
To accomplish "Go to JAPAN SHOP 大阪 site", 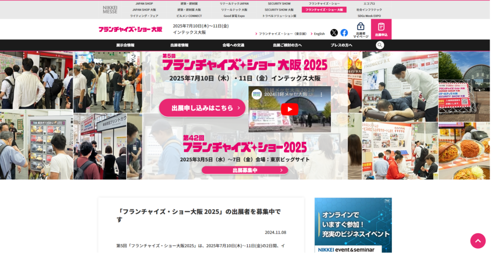I will click(x=144, y=10).
